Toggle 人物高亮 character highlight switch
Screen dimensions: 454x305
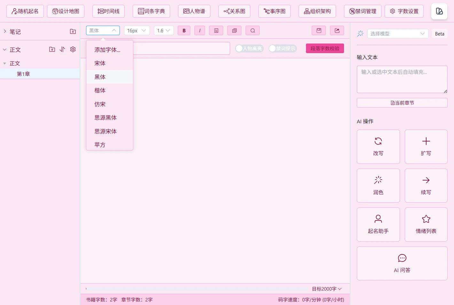tap(249, 48)
